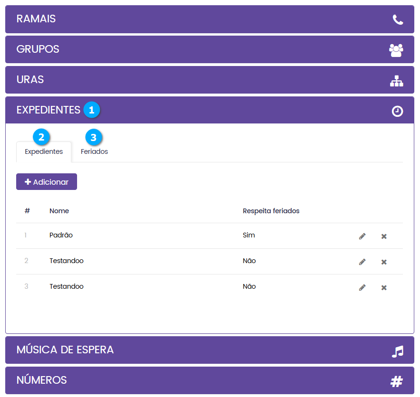Click the delete X icon for Padrão

384,236
